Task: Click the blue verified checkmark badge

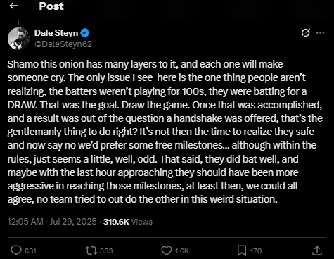Action: 85,33
